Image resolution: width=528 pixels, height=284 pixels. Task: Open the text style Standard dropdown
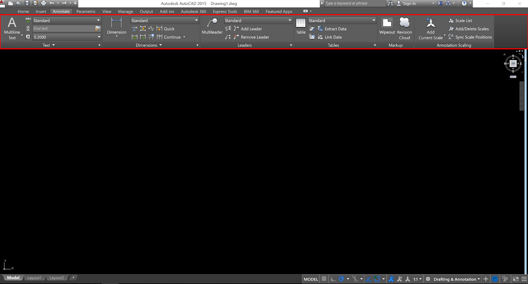point(67,20)
